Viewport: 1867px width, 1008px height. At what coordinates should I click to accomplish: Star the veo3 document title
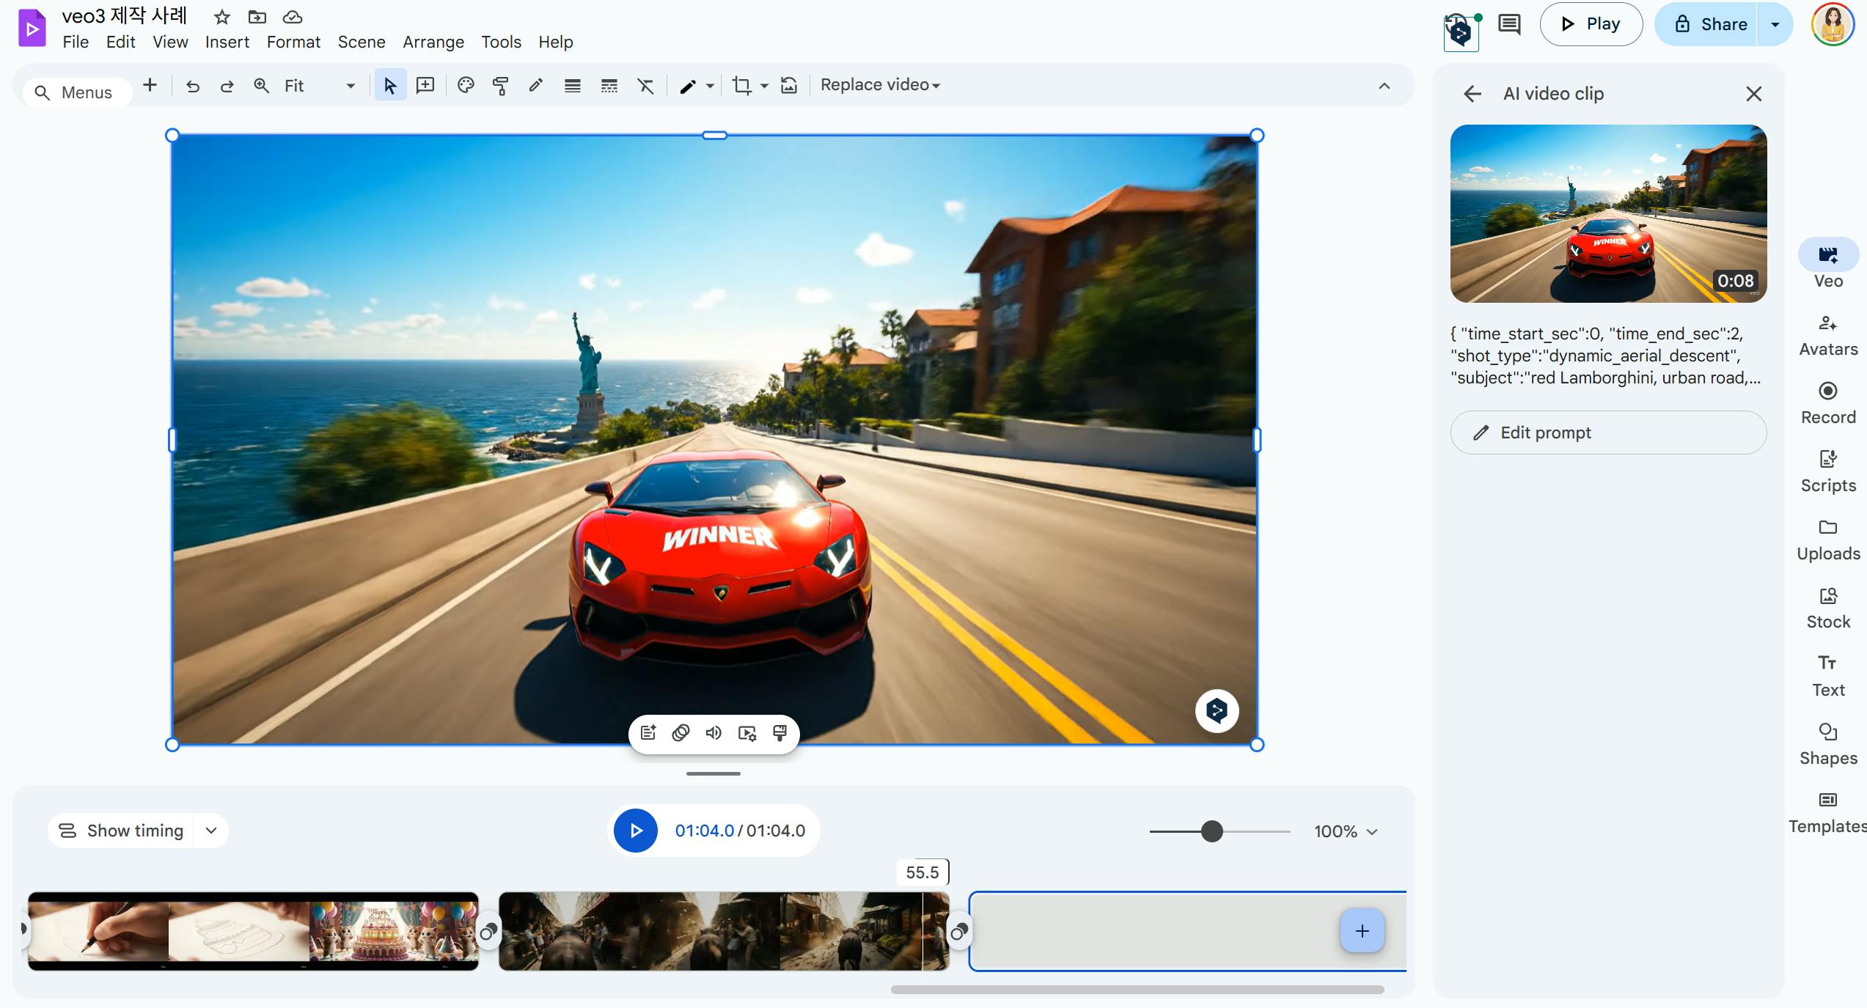click(x=221, y=17)
